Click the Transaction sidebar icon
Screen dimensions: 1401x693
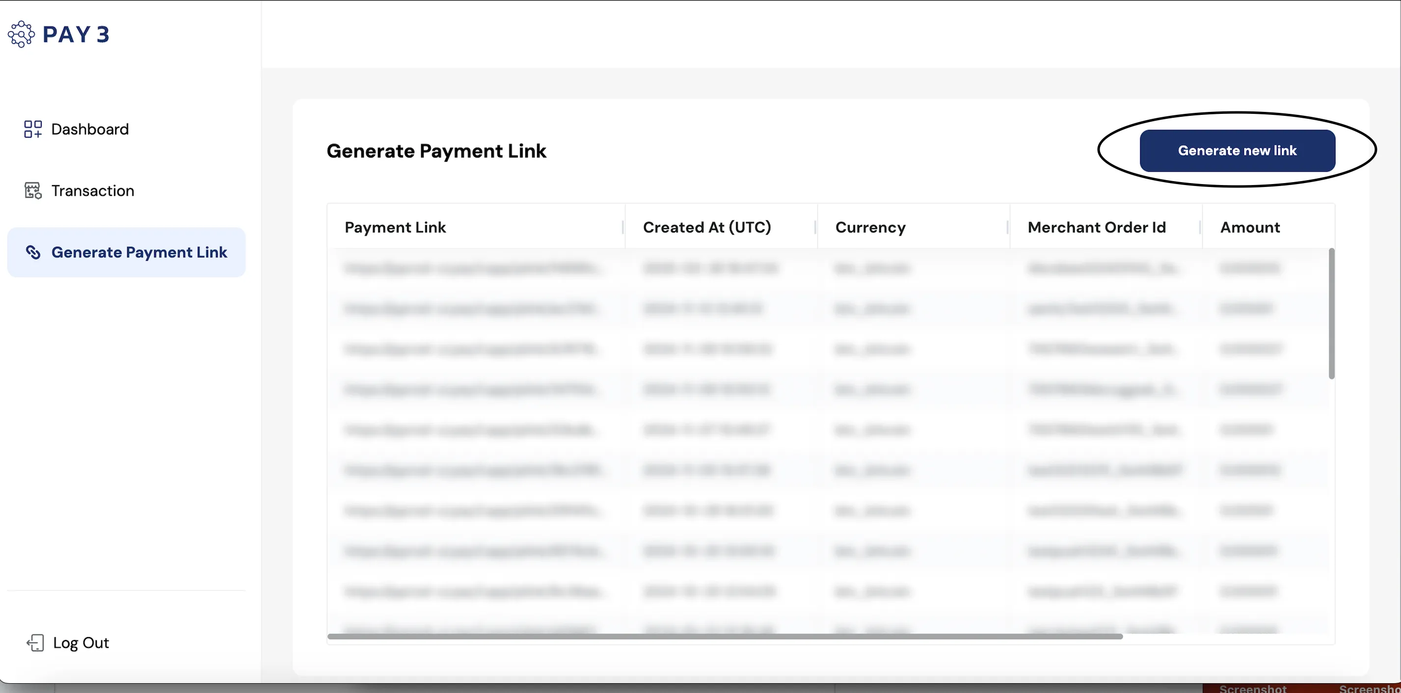pos(32,190)
